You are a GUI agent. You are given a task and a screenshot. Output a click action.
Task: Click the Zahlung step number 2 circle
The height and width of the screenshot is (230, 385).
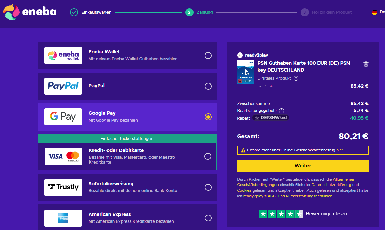[x=189, y=12]
